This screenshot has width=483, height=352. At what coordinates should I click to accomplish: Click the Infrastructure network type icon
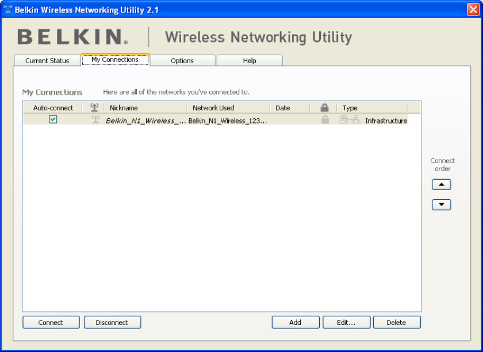350,119
